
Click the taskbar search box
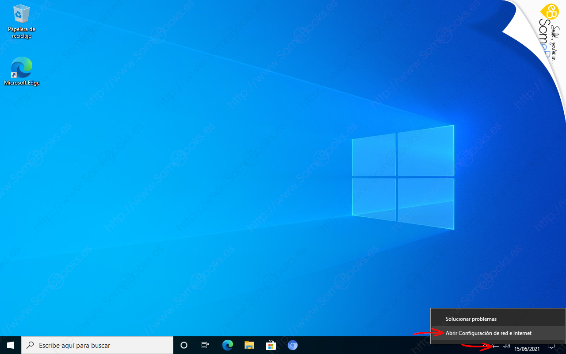coord(97,345)
